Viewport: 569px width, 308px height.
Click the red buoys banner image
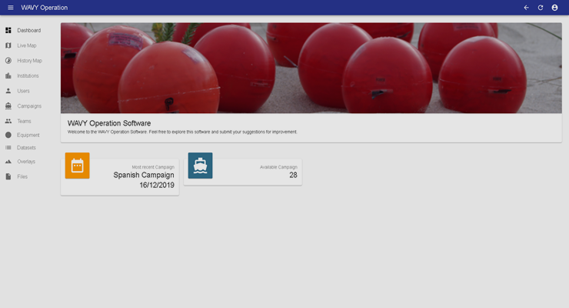point(311,68)
